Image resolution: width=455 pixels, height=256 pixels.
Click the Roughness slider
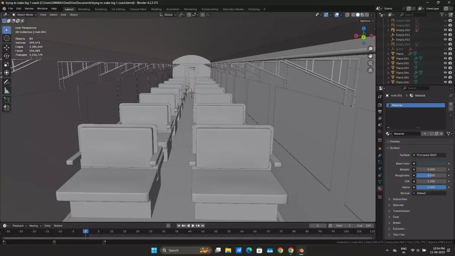[431, 175]
